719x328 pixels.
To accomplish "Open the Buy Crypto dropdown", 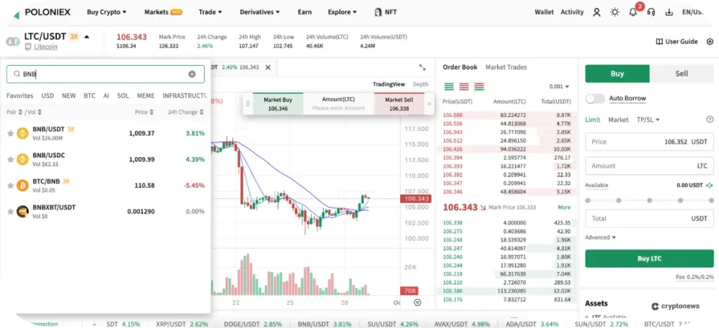I will pyautogui.click(x=107, y=13).
